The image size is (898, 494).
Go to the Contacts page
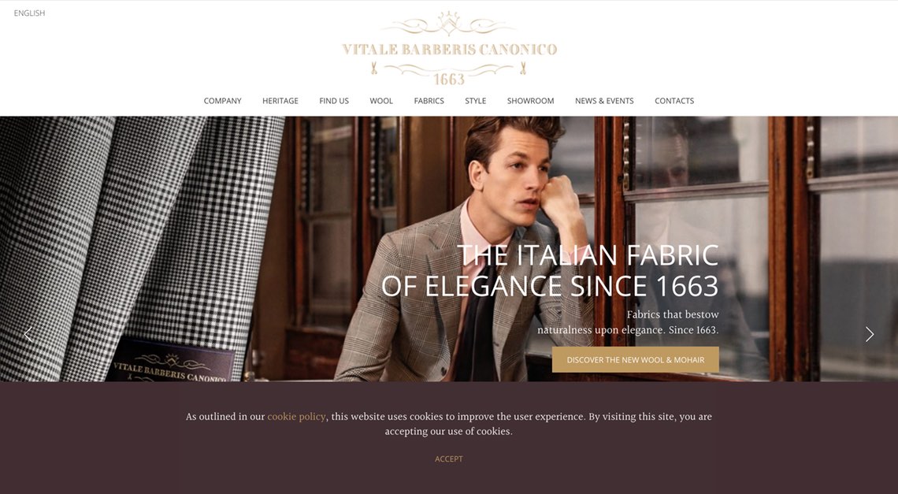pos(674,100)
